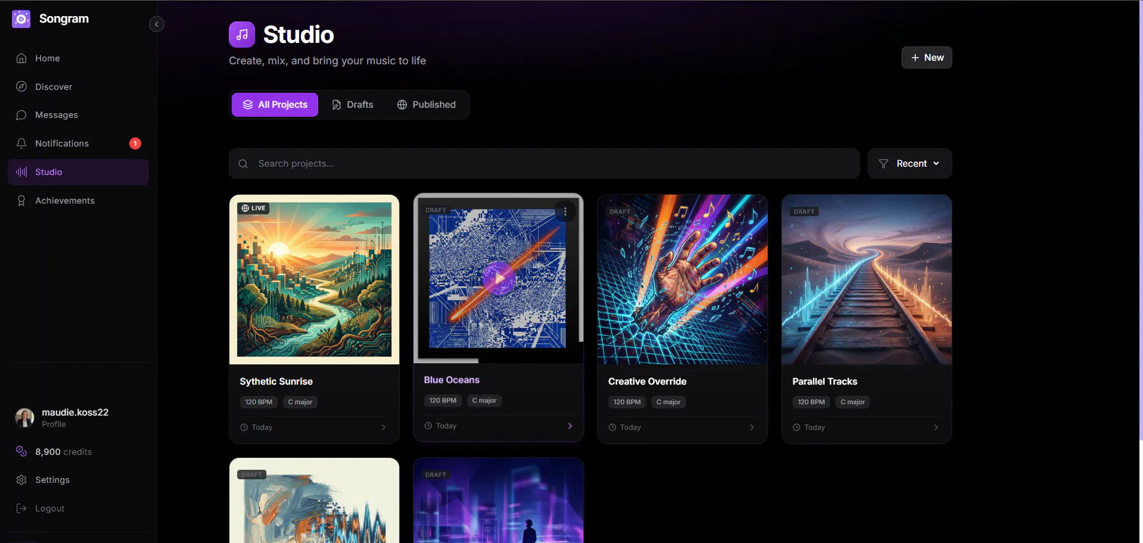Image resolution: width=1143 pixels, height=543 pixels.
Task: Click the red notification count badge
Action: pyautogui.click(x=135, y=143)
